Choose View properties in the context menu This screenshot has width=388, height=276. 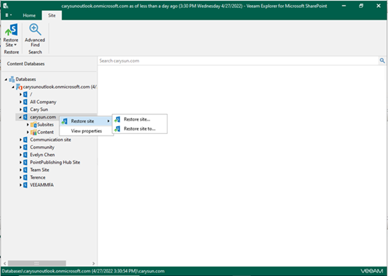(86, 131)
